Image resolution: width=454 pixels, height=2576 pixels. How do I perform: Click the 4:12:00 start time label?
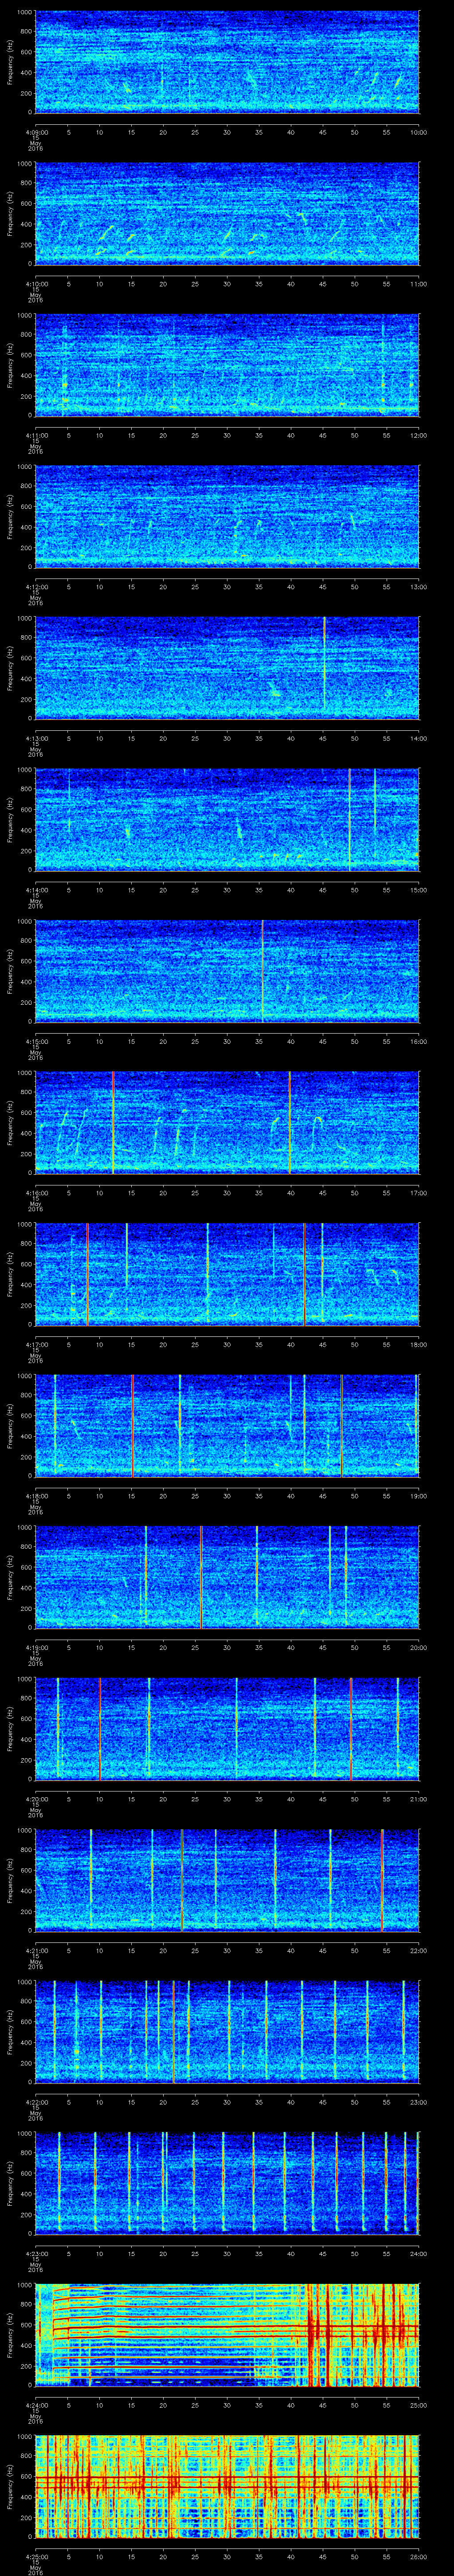point(36,586)
